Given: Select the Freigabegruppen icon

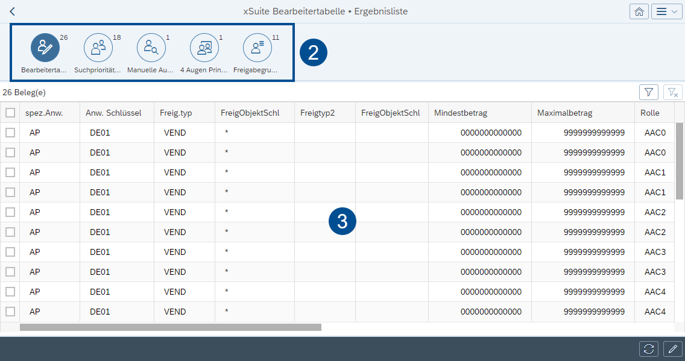Looking at the screenshot, I should point(257,48).
